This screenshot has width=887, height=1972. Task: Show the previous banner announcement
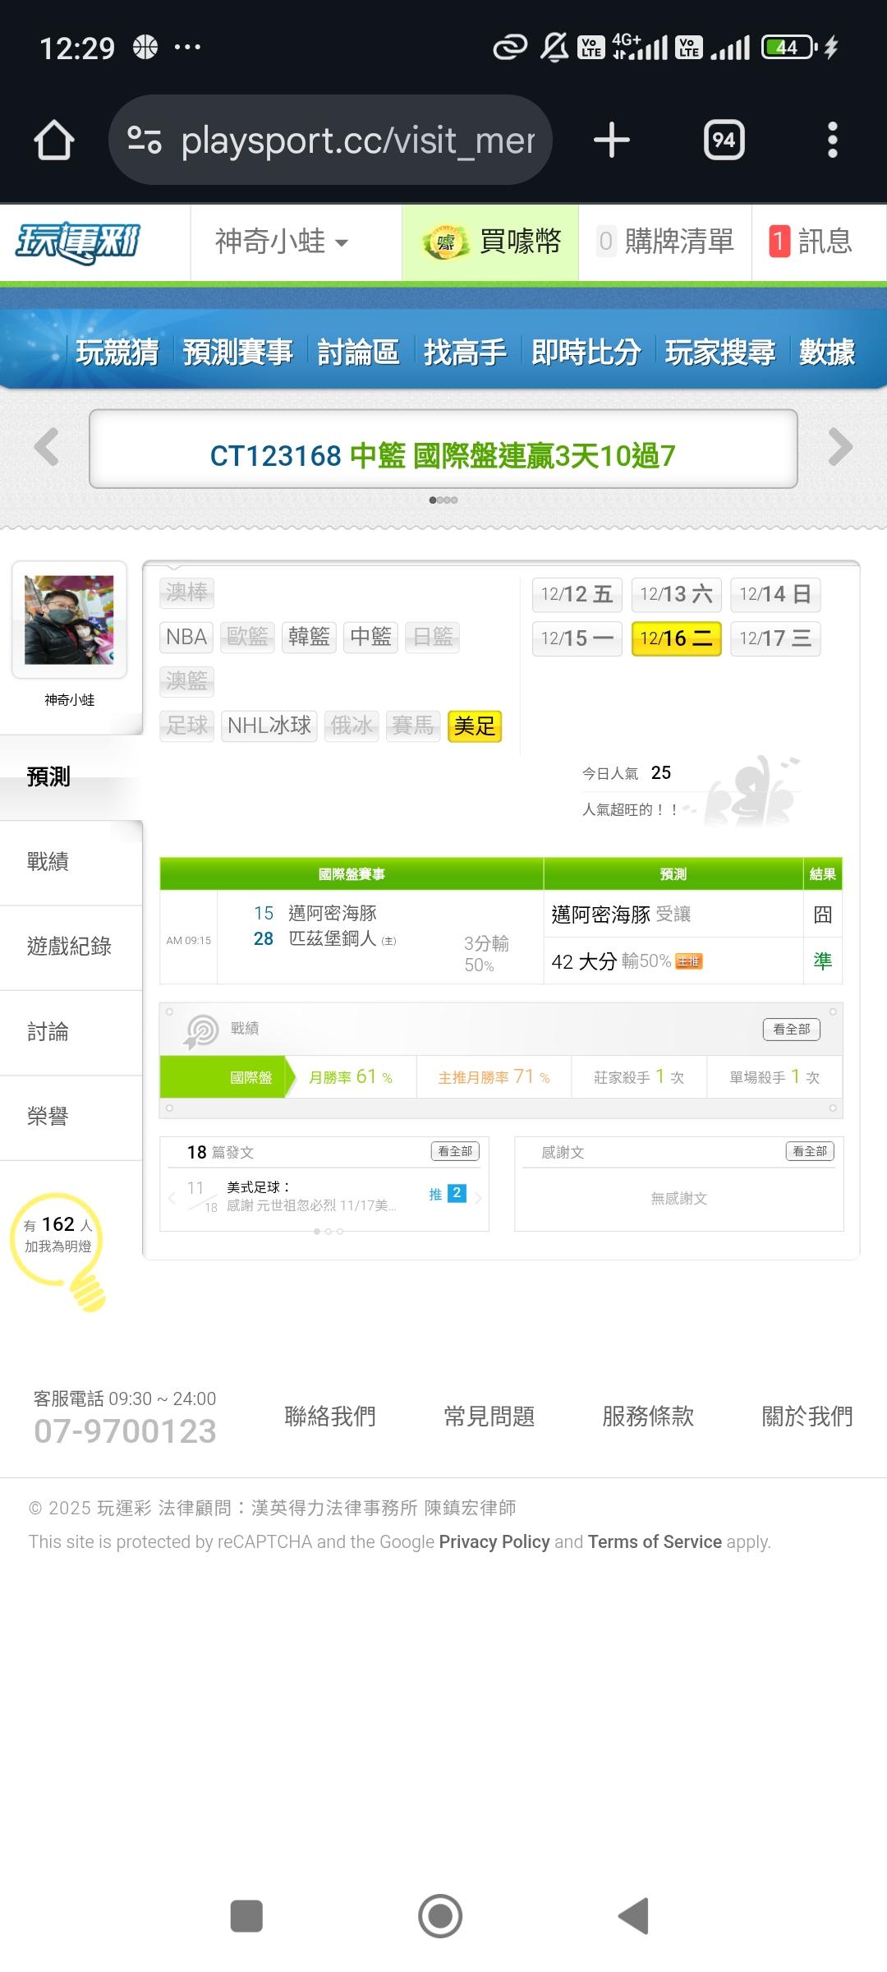47,448
